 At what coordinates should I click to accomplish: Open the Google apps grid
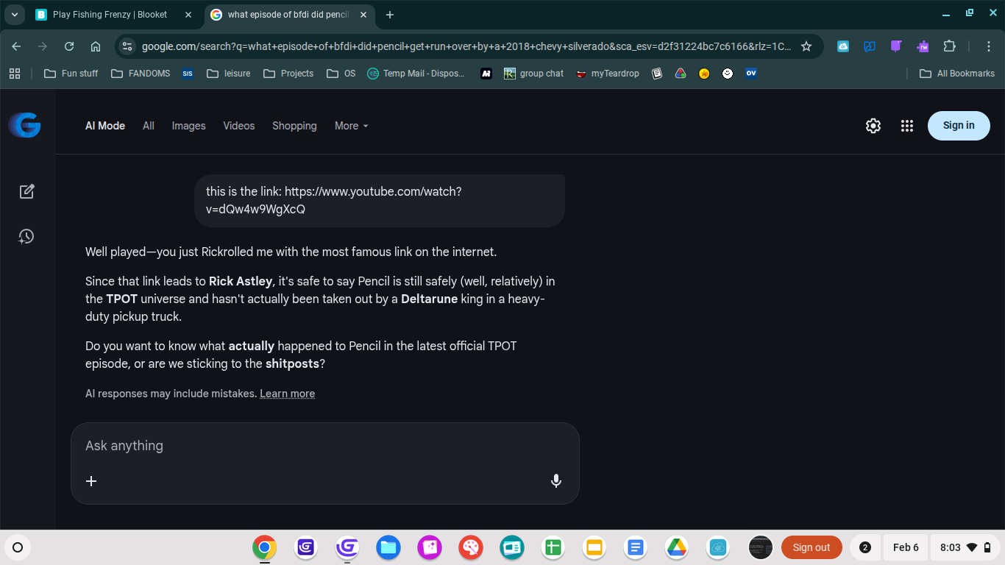click(906, 126)
